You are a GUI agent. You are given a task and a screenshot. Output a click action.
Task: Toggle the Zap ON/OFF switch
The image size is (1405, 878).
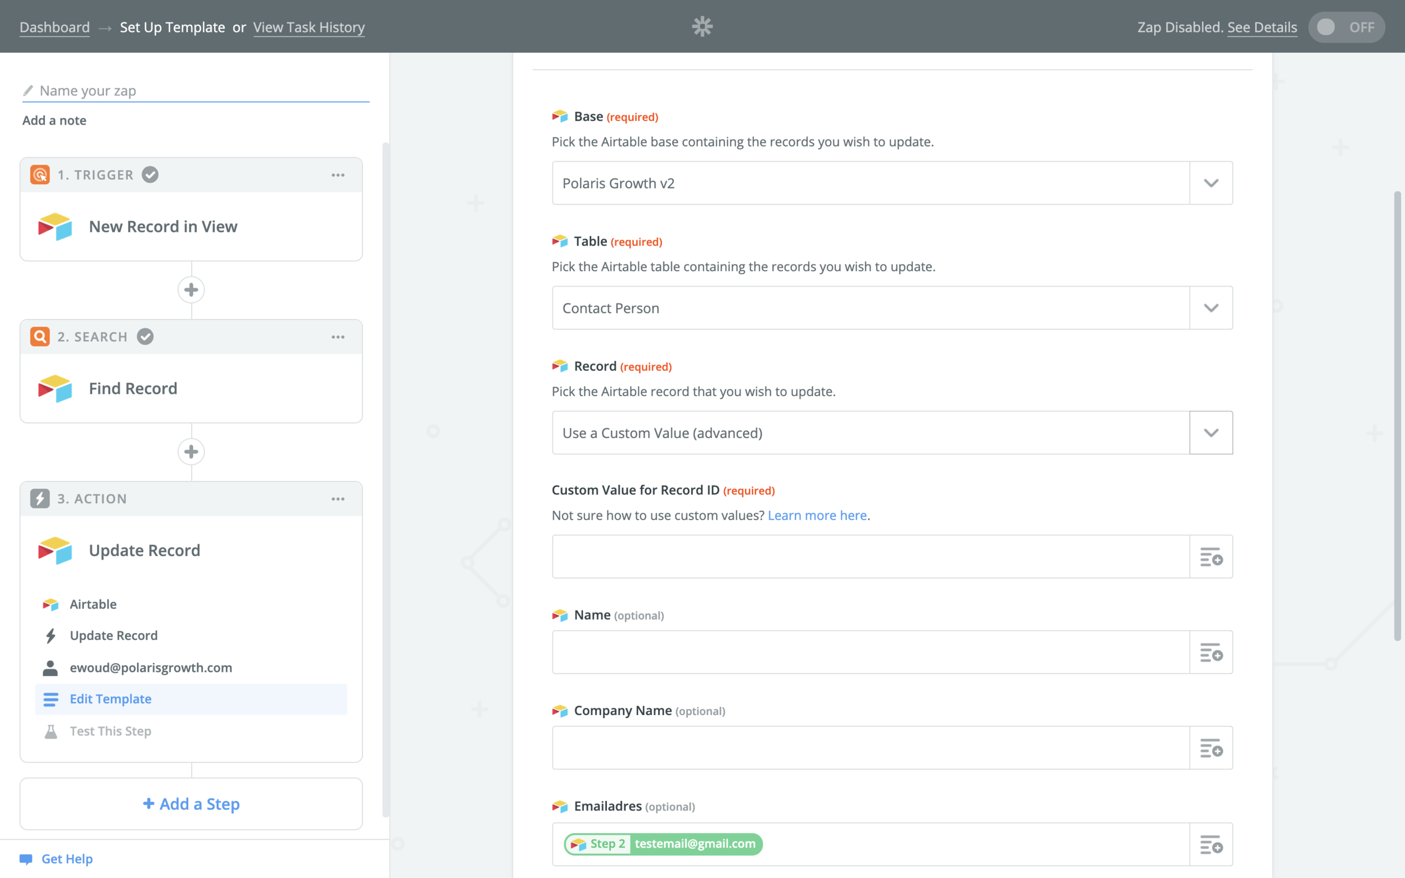tap(1347, 28)
